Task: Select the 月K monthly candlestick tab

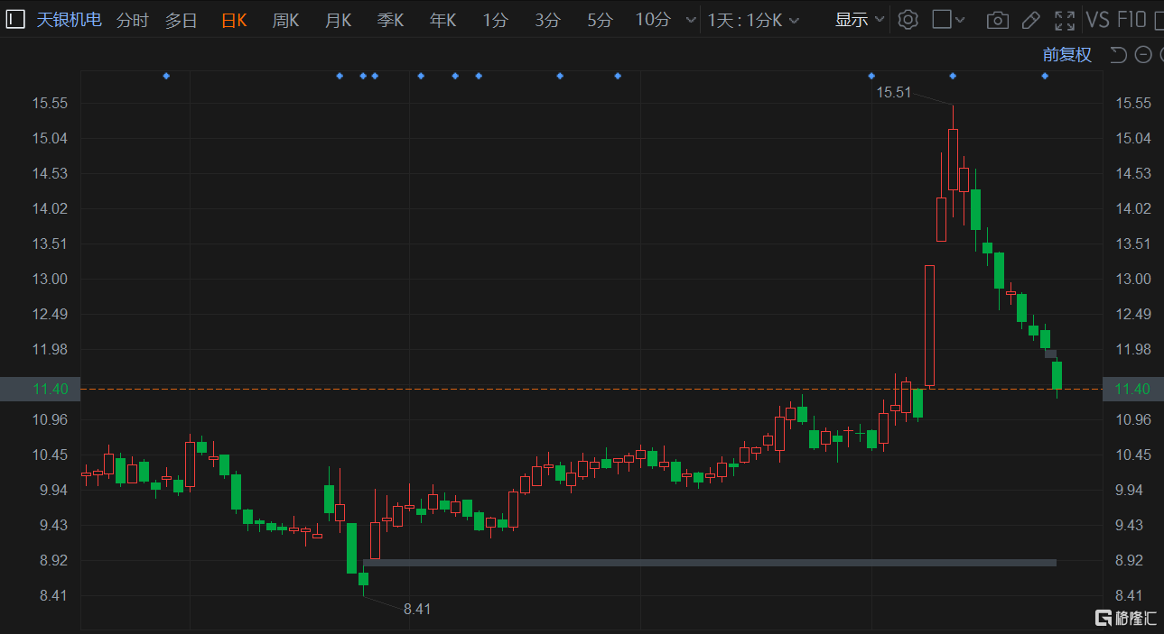Action: click(338, 20)
